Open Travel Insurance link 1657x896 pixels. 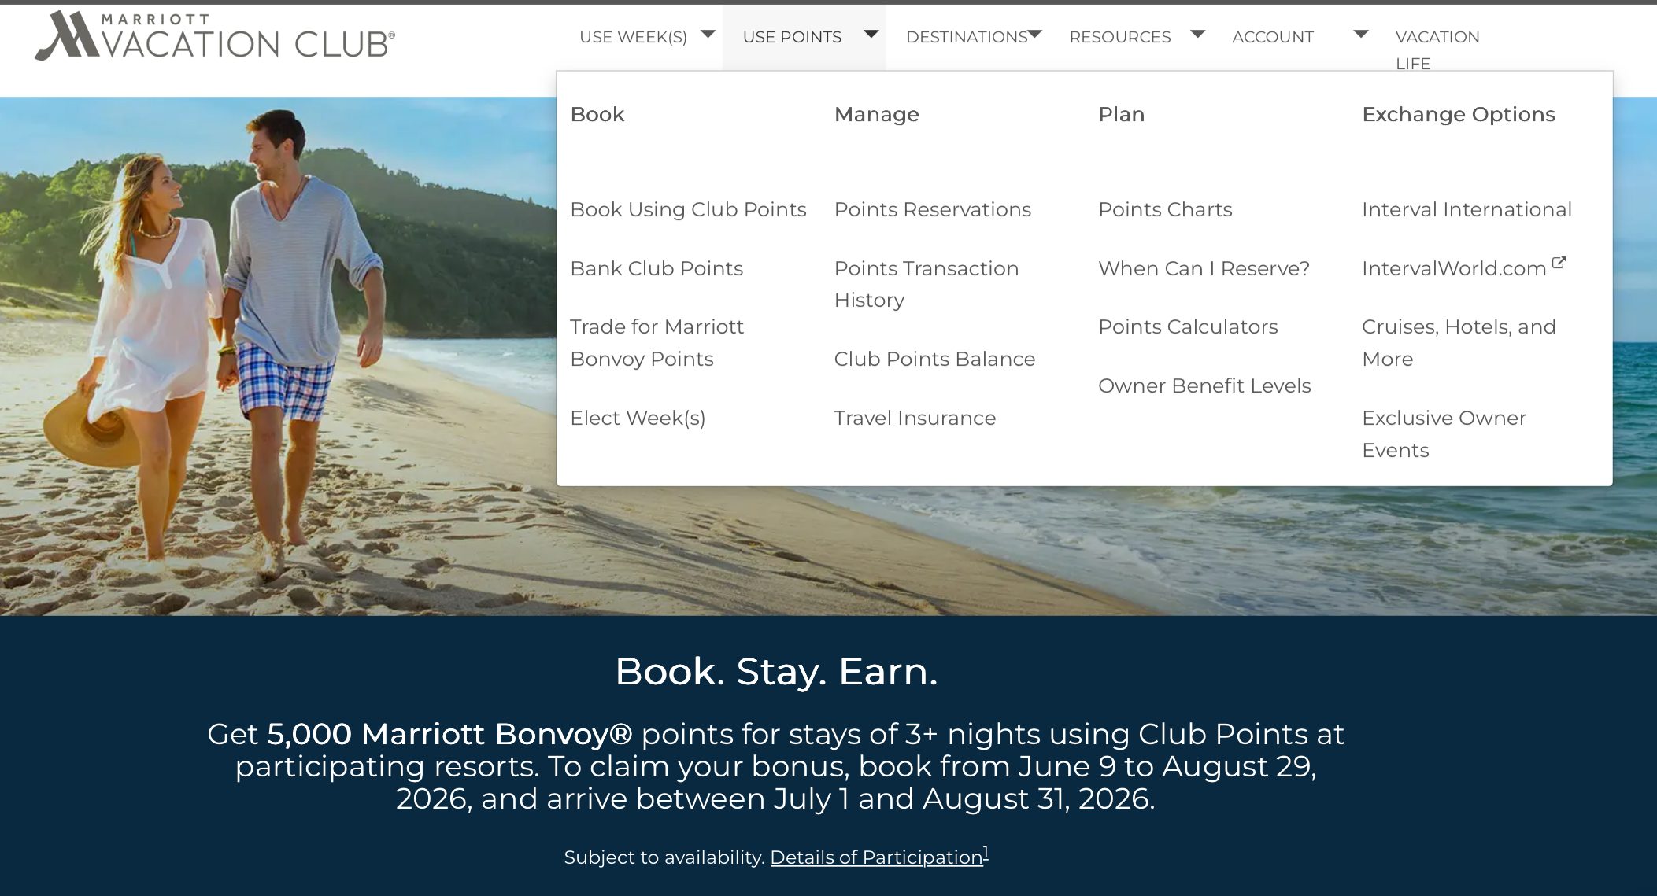click(x=915, y=418)
